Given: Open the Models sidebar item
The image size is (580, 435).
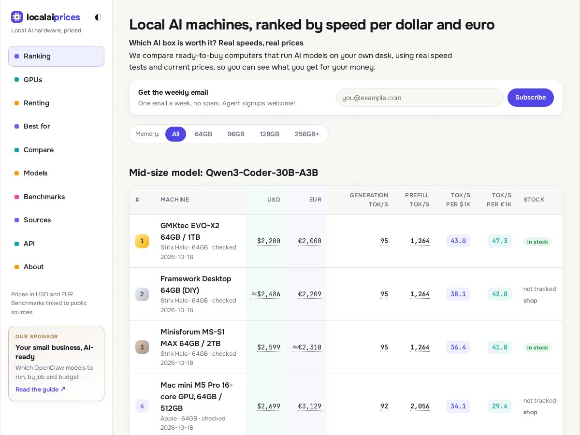Looking at the screenshot, I should [56, 173].
